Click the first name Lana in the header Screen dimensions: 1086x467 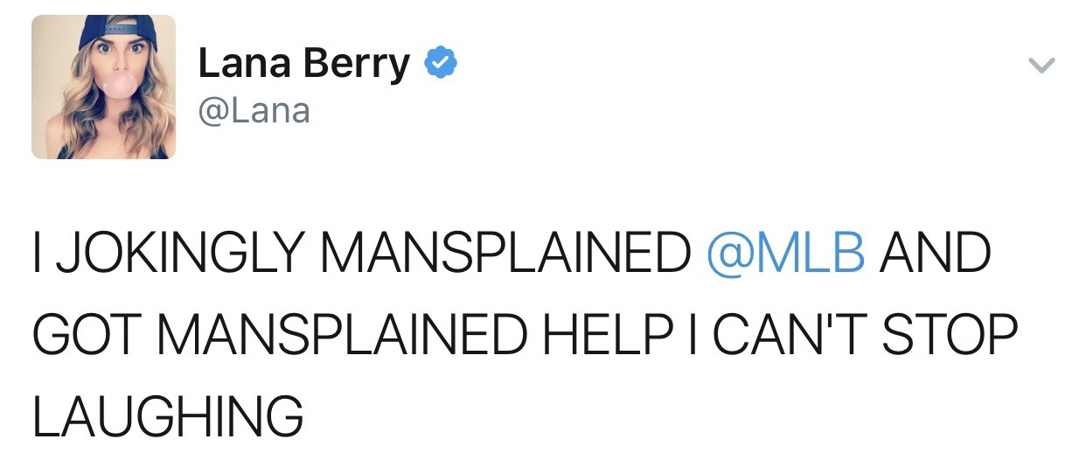click(x=246, y=65)
